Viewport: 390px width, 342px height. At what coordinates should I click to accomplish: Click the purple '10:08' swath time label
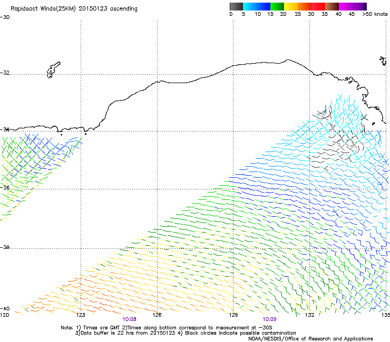point(129,319)
